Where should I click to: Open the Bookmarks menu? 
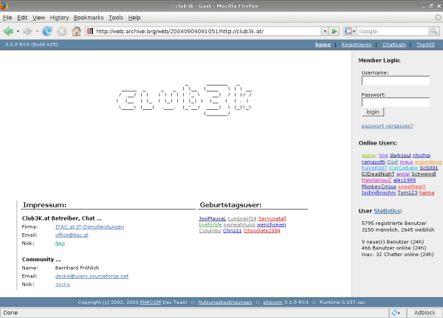point(88,17)
